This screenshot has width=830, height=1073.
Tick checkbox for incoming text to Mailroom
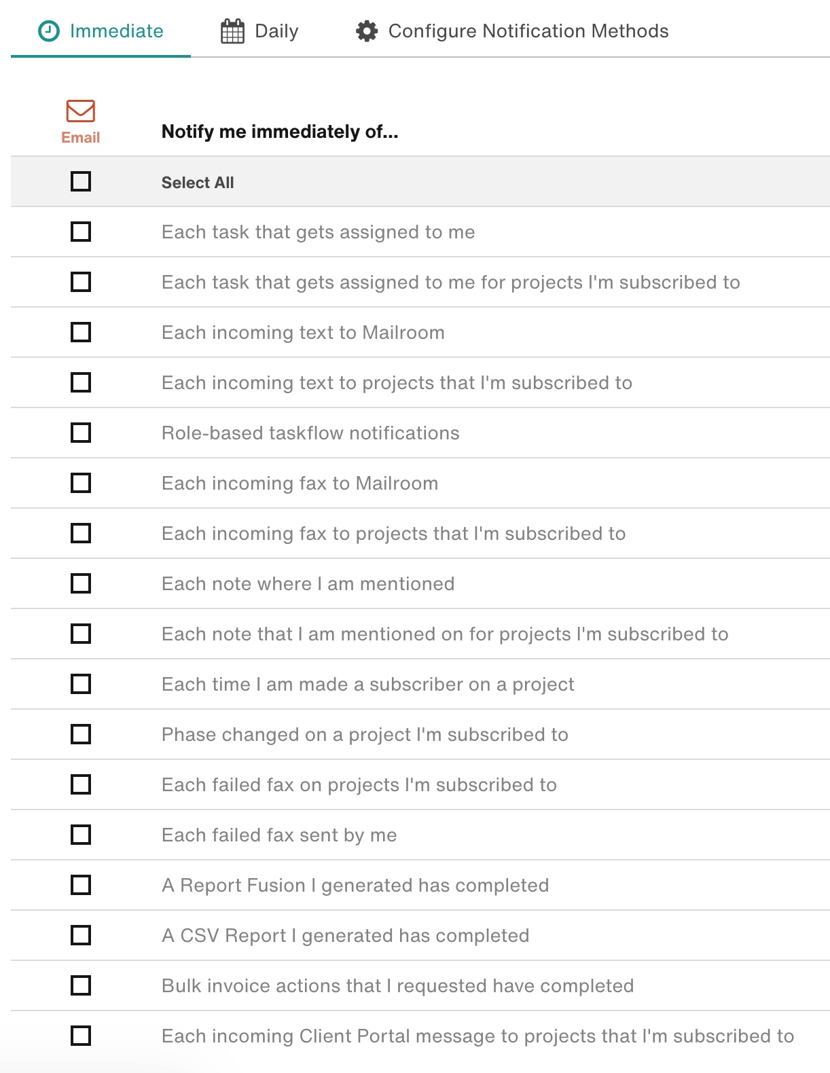[x=81, y=332]
